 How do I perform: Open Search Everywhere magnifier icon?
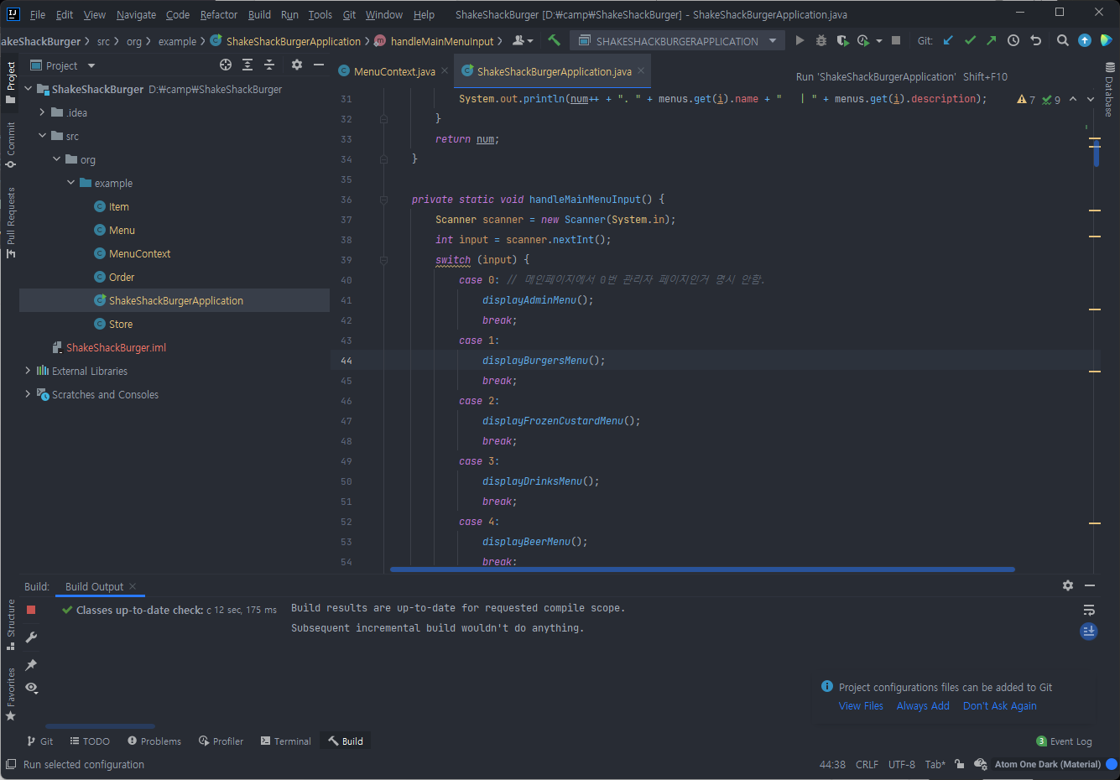(1063, 40)
